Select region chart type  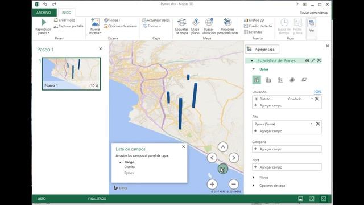pyautogui.click(x=304, y=80)
